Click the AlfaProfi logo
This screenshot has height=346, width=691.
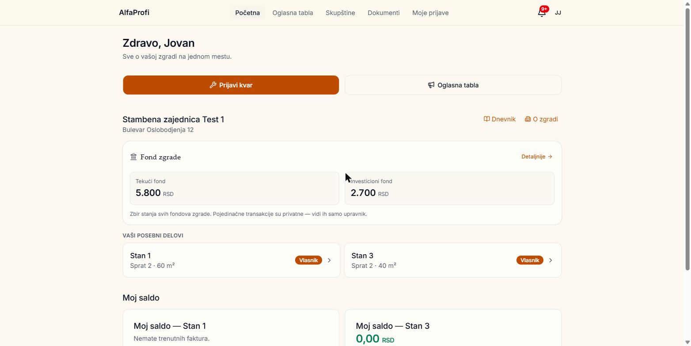(x=134, y=13)
